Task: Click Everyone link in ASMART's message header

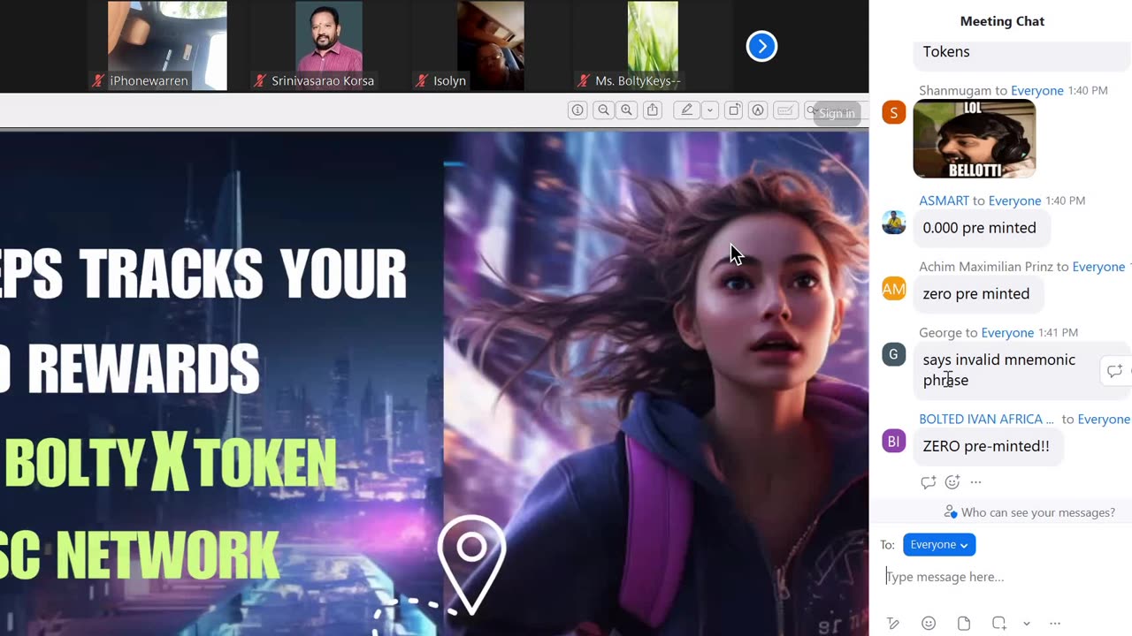Action: [x=1015, y=201]
